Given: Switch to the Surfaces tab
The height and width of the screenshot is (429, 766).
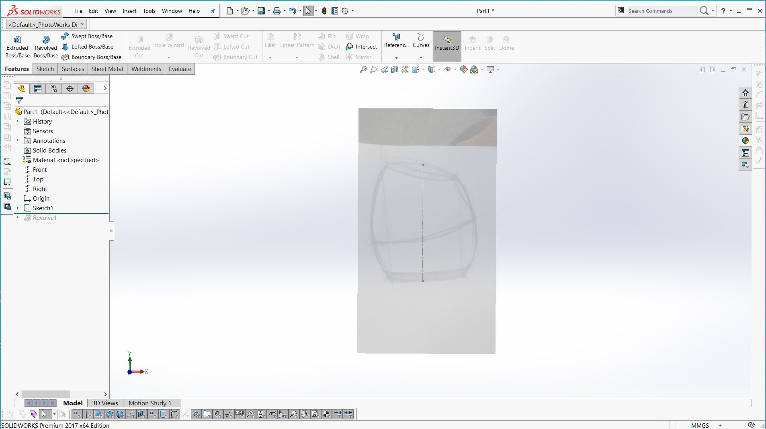Looking at the screenshot, I should [x=73, y=69].
